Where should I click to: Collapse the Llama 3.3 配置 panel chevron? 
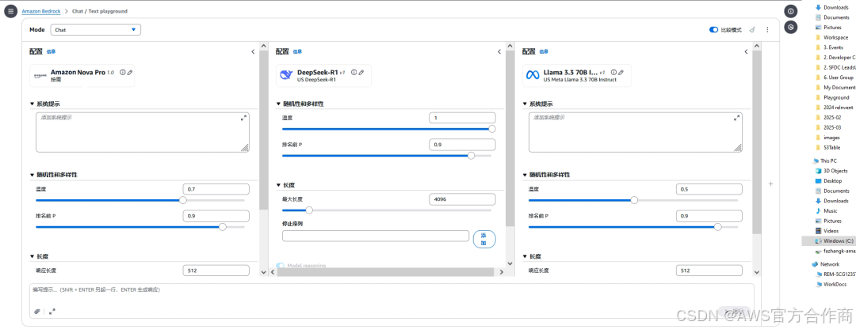[746, 51]
